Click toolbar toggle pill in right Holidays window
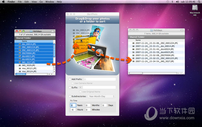The width and height of the screenshot is (202, 127). [x=182, y=30]
